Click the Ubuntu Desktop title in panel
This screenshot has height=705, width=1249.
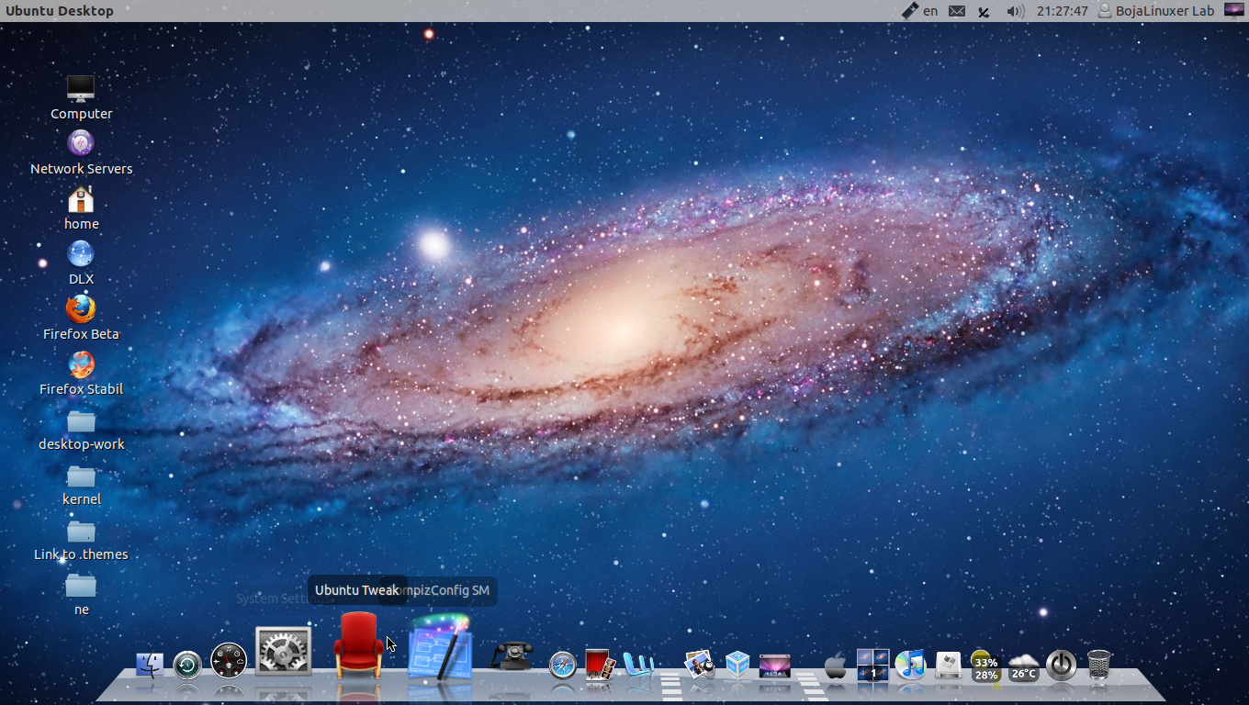[x=60, y=11]
